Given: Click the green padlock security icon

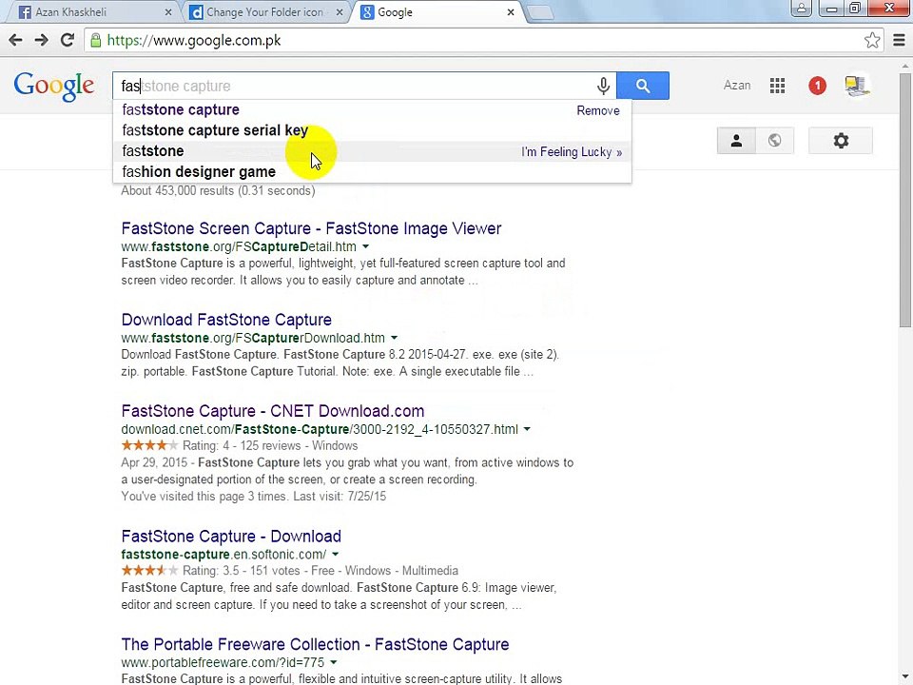Looking at the screenshot, I should 95,40.
